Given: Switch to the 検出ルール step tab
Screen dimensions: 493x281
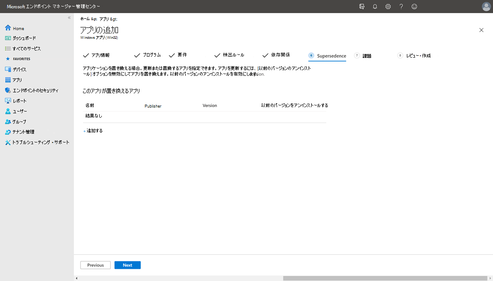Looking at the screenshot, I should tap(233, 55).
